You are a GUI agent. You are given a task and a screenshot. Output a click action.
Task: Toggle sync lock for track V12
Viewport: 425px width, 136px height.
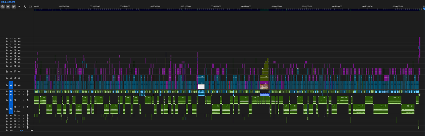pos(15,41)
